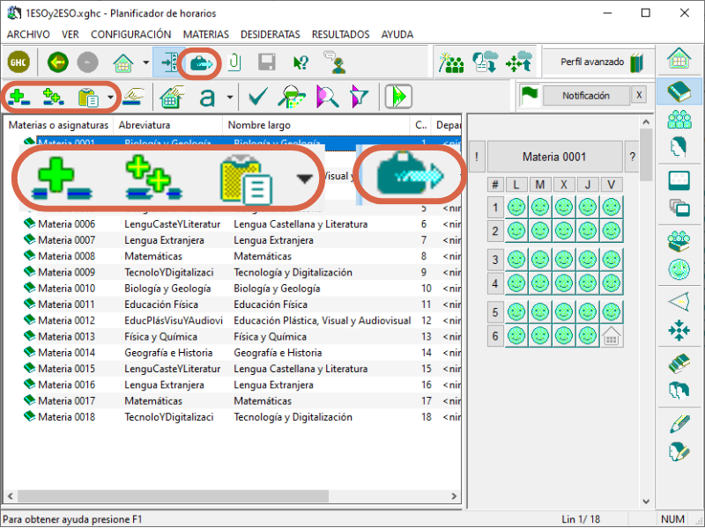The width and height of the screenshot is (705, 528).
Task: Close notification with the X button
Action: click(639, 95)
